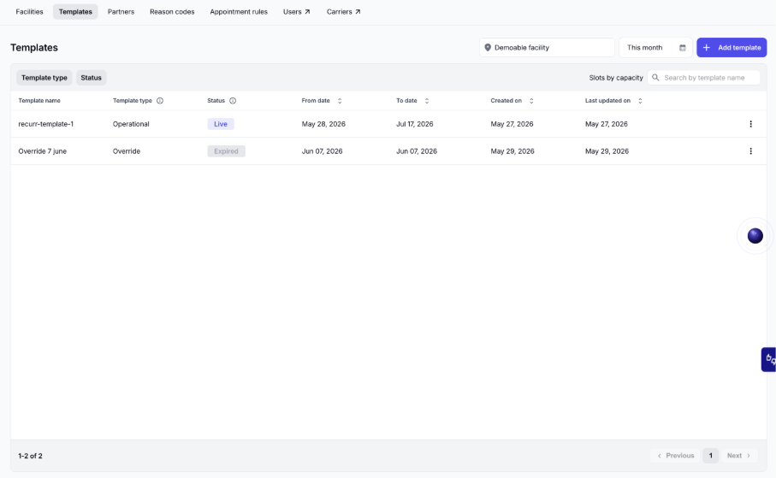Select the Templates tab
776x478 pixels.
[x=75, y=11]
